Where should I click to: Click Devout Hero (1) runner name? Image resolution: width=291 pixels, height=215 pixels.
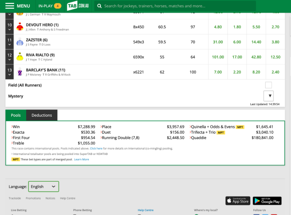pyautogui.click(x=42, y=25)
